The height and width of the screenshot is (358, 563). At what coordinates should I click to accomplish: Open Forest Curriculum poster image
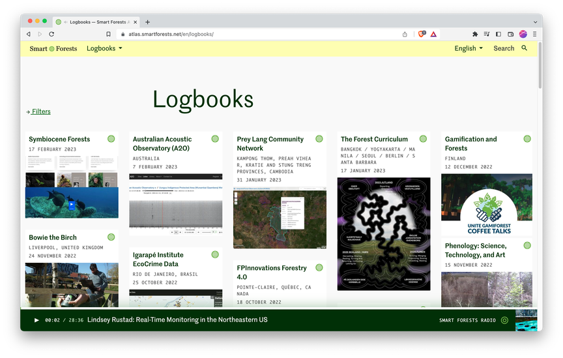click(x=384, y=234)
